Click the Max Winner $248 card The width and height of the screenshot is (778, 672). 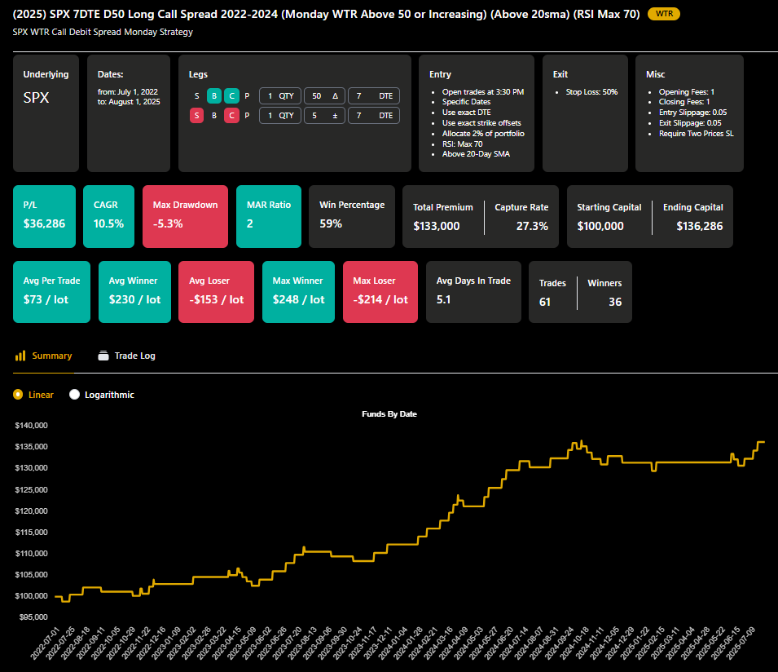coord(298,292)
